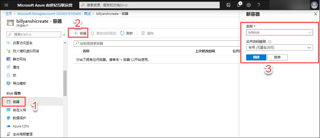Open 静态网站 in the sidebar
This screenshot has height=138, width=320.
tap(19, 59)
